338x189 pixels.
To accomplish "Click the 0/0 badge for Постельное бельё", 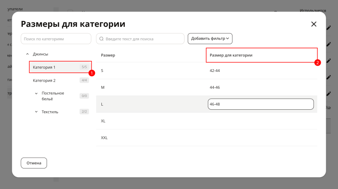I will point(84,96).
